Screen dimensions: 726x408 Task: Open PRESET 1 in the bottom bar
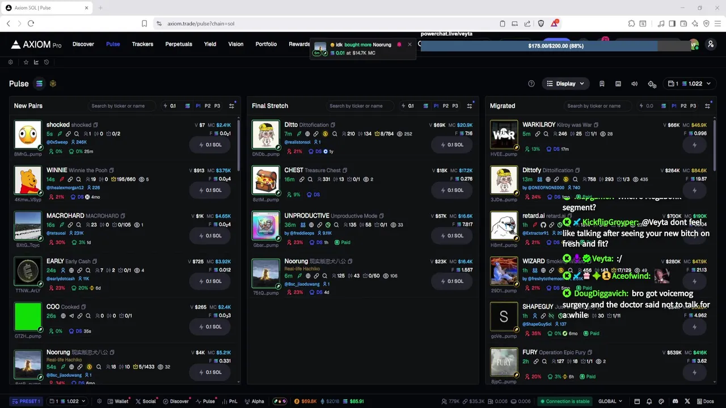coord(26,401)
